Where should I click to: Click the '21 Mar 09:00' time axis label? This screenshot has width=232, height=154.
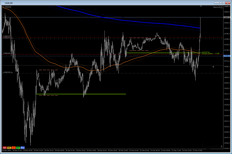pos(166,150)
